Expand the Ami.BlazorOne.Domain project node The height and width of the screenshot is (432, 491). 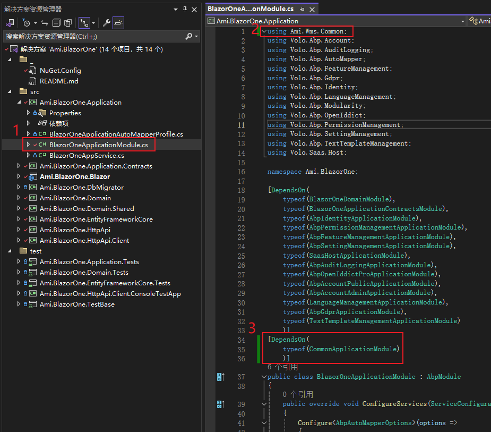pos(19,198)
